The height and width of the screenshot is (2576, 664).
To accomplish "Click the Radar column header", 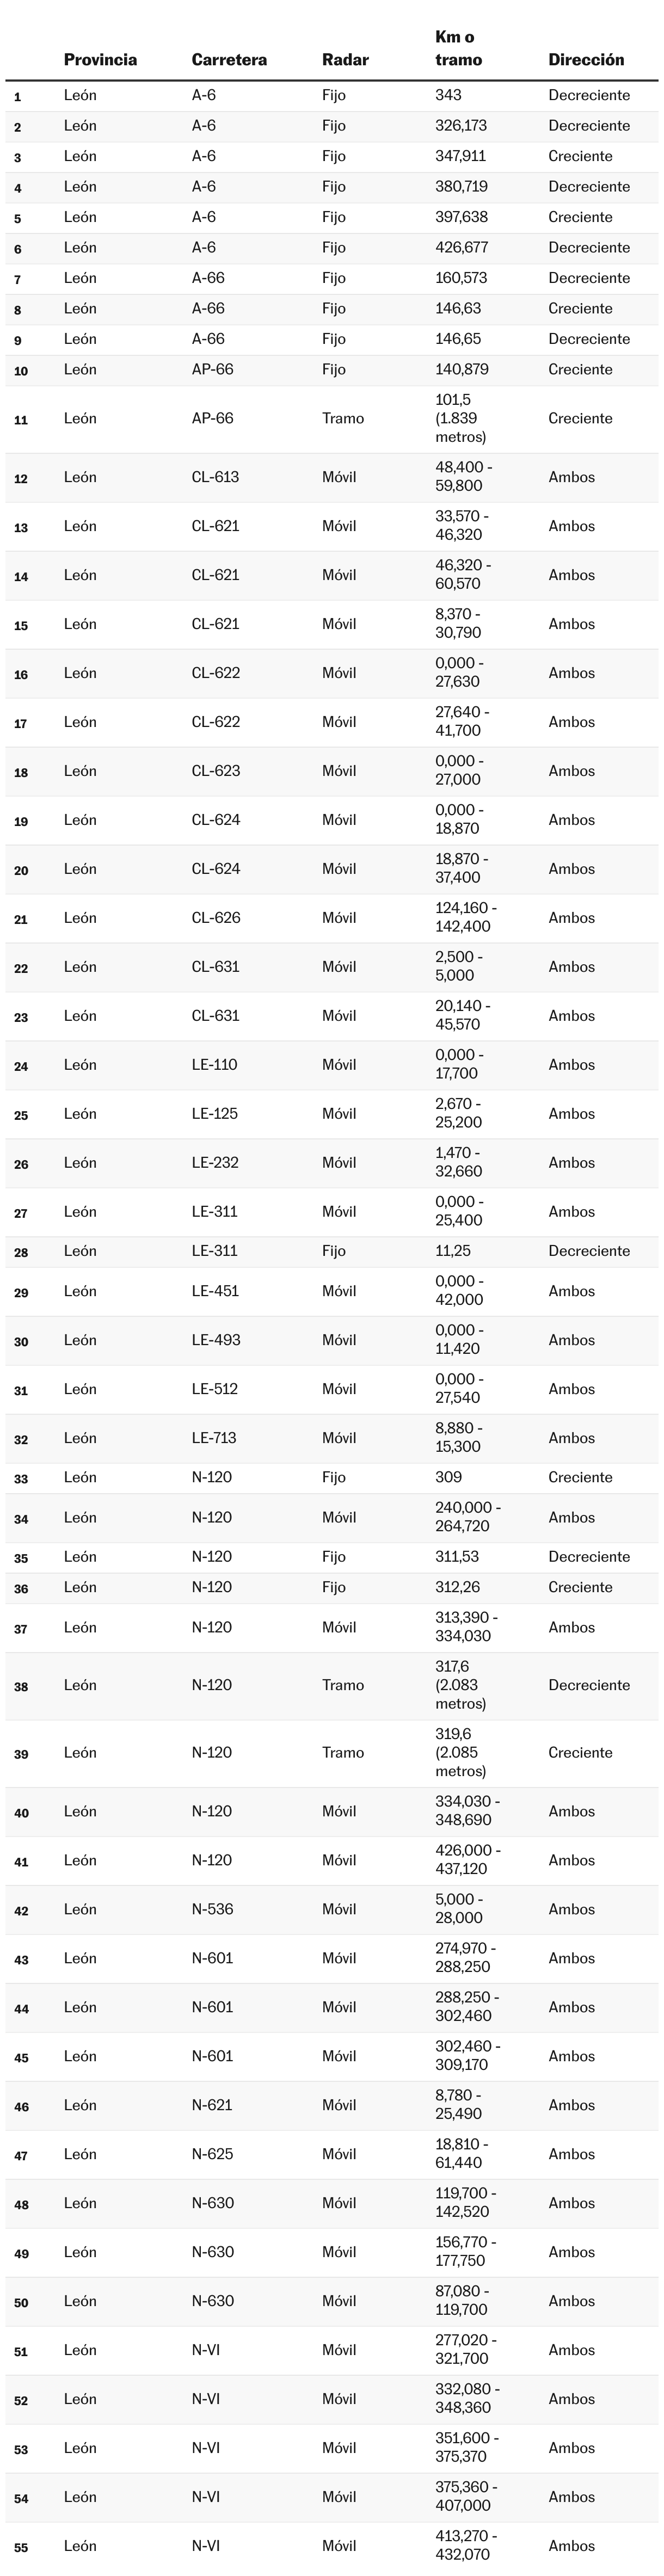I will click(x=345, y=60).
